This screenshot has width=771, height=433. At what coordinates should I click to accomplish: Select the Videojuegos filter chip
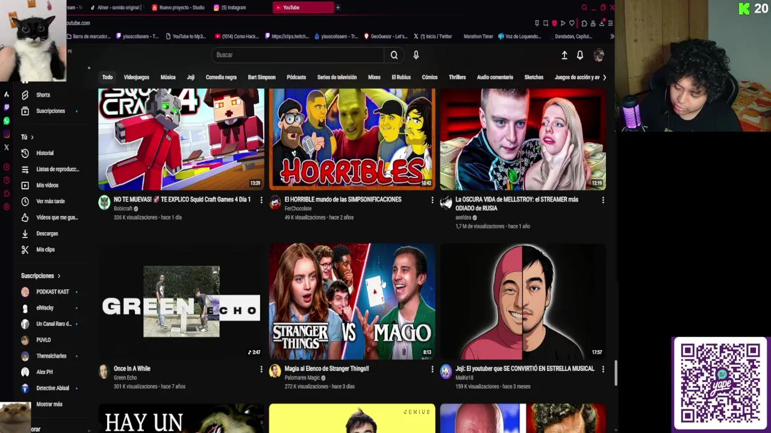pyautogui.click(x=136, y=78)
